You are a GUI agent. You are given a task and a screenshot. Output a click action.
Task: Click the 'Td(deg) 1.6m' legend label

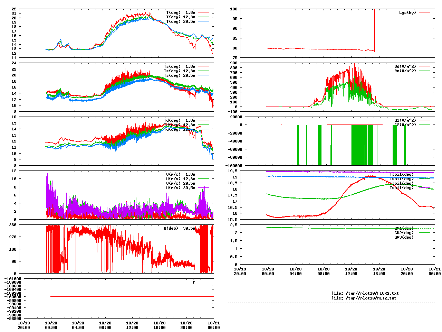point(179,120)
